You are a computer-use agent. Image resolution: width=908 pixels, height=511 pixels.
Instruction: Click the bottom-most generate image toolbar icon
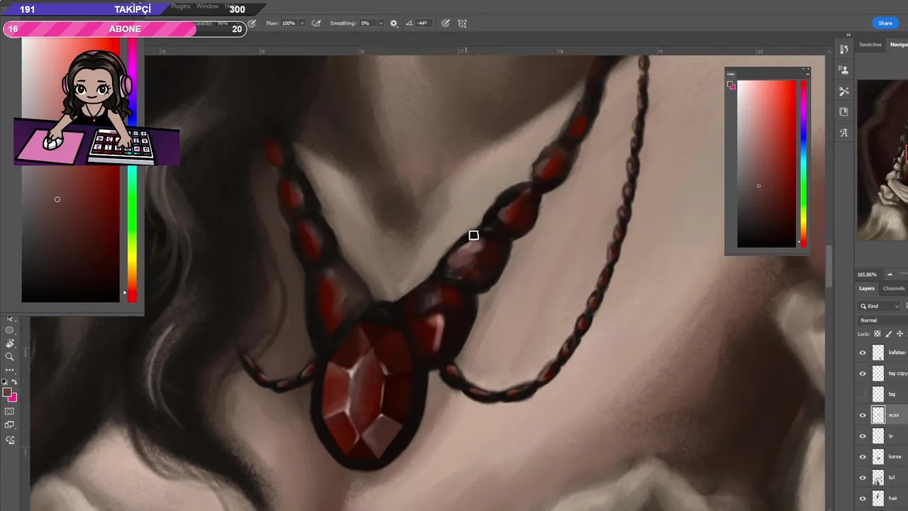[x=10, y=440]
